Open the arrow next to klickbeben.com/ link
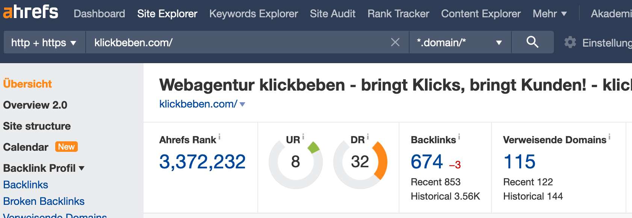This screenshot has height=218, width=632. tap(242, 104)
